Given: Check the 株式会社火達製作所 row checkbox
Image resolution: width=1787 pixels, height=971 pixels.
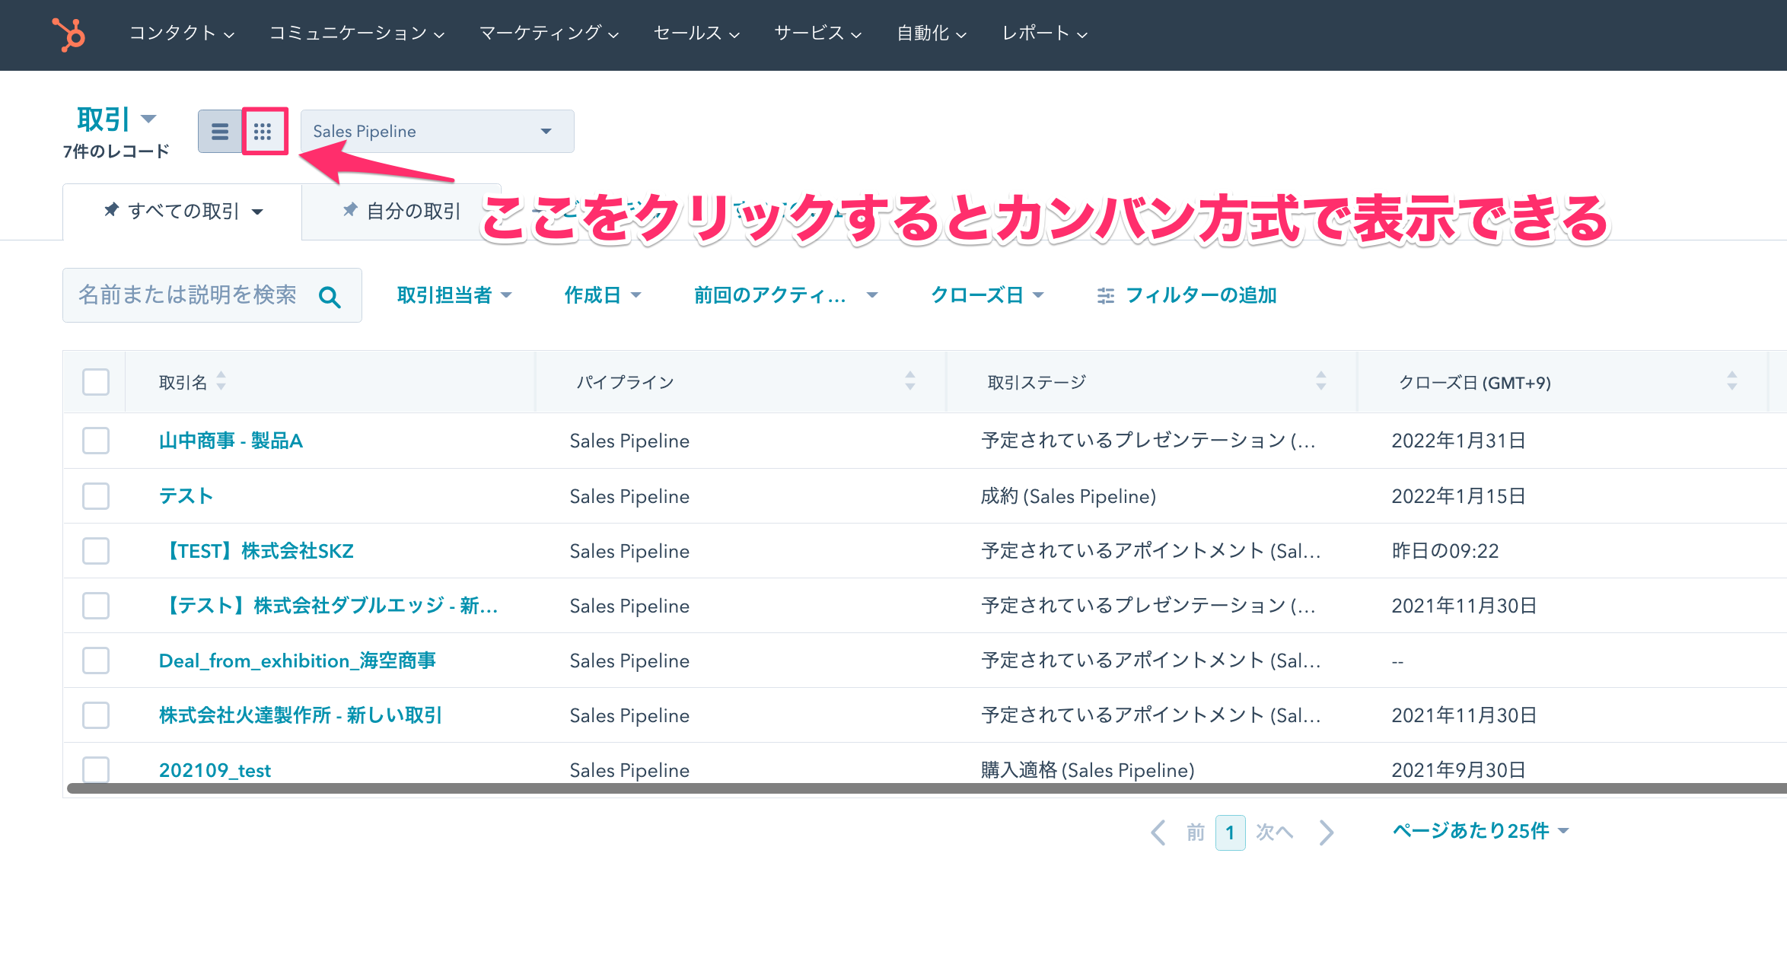Looking at the screenshot, I should 96,715.
